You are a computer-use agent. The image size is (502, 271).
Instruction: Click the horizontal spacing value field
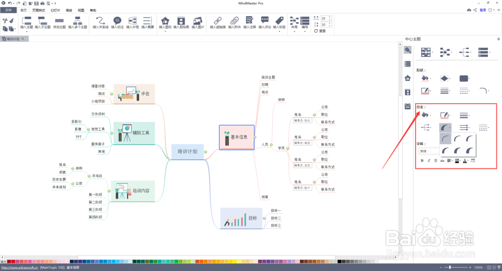click(x=324, y=18)
